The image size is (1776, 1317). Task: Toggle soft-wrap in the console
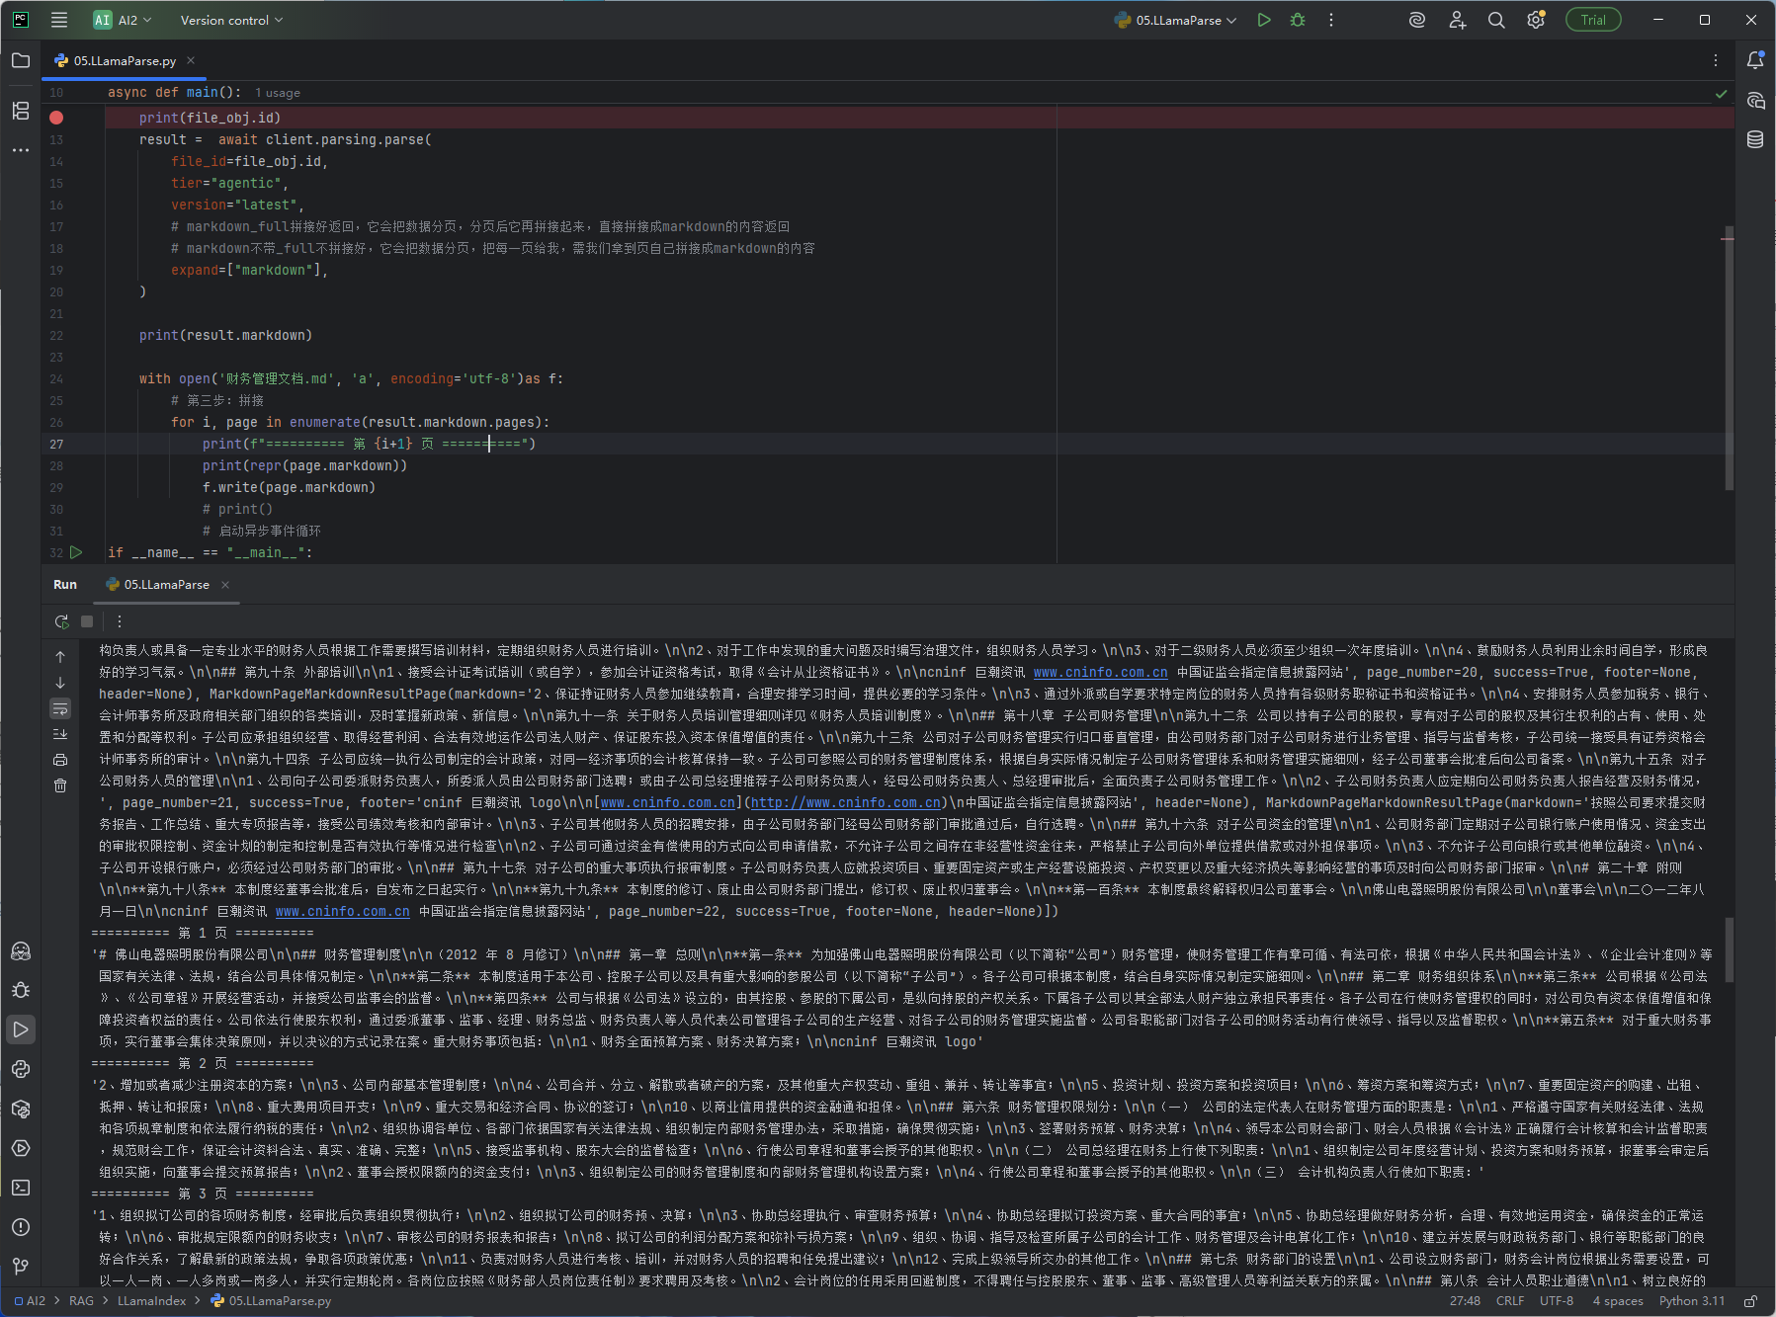60,708
